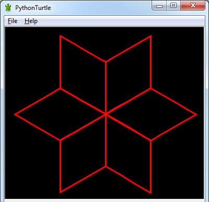Image resolution: width=209 pixels, height=202 pixels.
Task: Click the bottom inner vertex of the star
Action: 106,166
